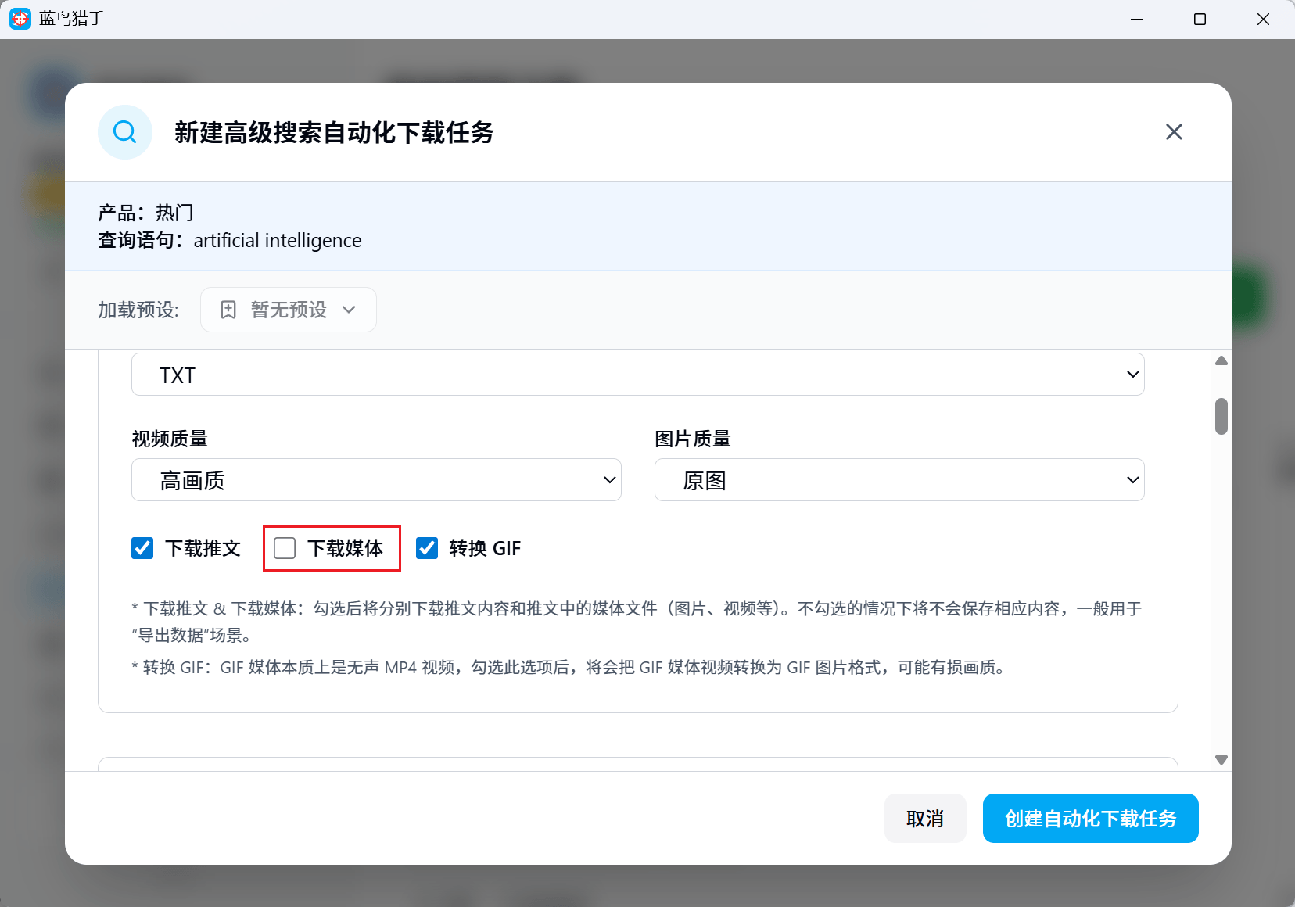Click the bookmark icon in preset selector
1295x907 pixels.
point(228,310)
